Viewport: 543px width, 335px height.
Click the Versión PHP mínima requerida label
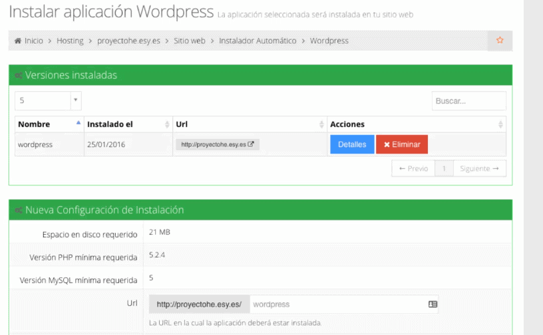click(x=83, y=257)
